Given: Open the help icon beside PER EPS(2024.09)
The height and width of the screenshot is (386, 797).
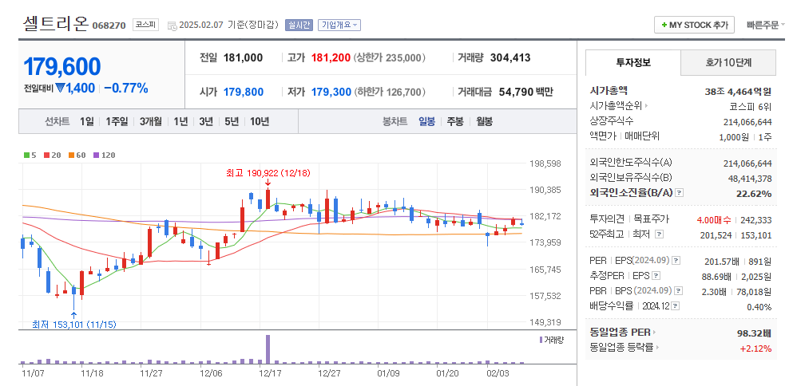Looking at the screenshot, I should point(676,261).
